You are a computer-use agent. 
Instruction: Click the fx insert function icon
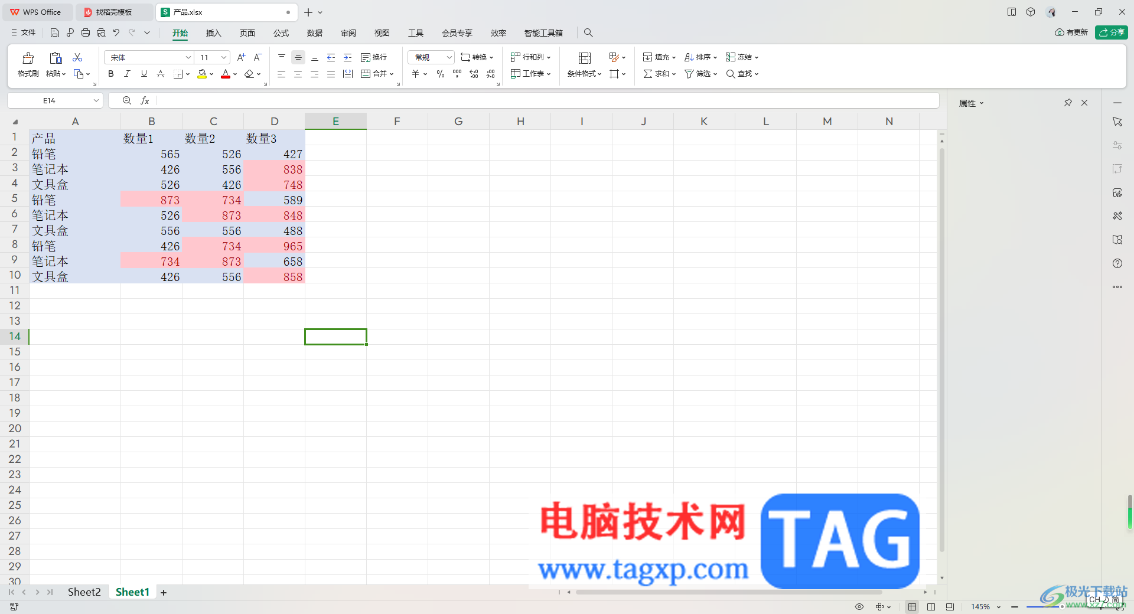tap(145, 101)
